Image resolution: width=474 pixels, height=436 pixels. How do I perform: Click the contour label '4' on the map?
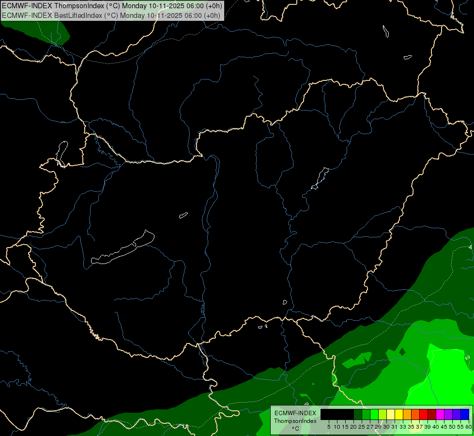coord(471,247)
